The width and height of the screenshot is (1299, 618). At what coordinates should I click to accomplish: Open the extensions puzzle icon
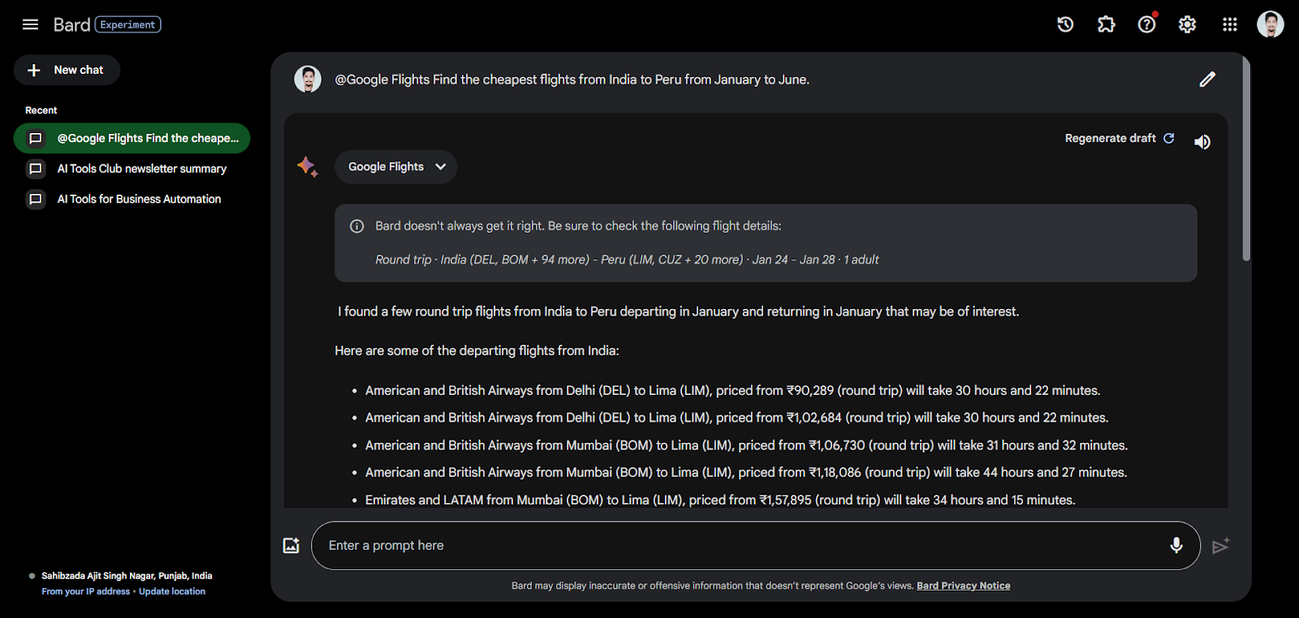1106,24
